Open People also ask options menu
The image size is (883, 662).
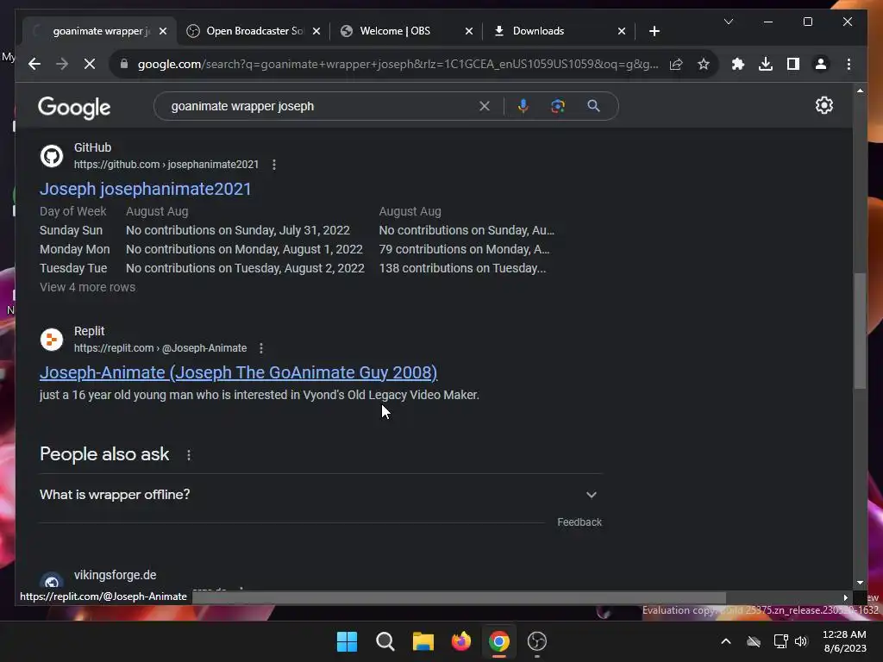(x=189, y=455)
